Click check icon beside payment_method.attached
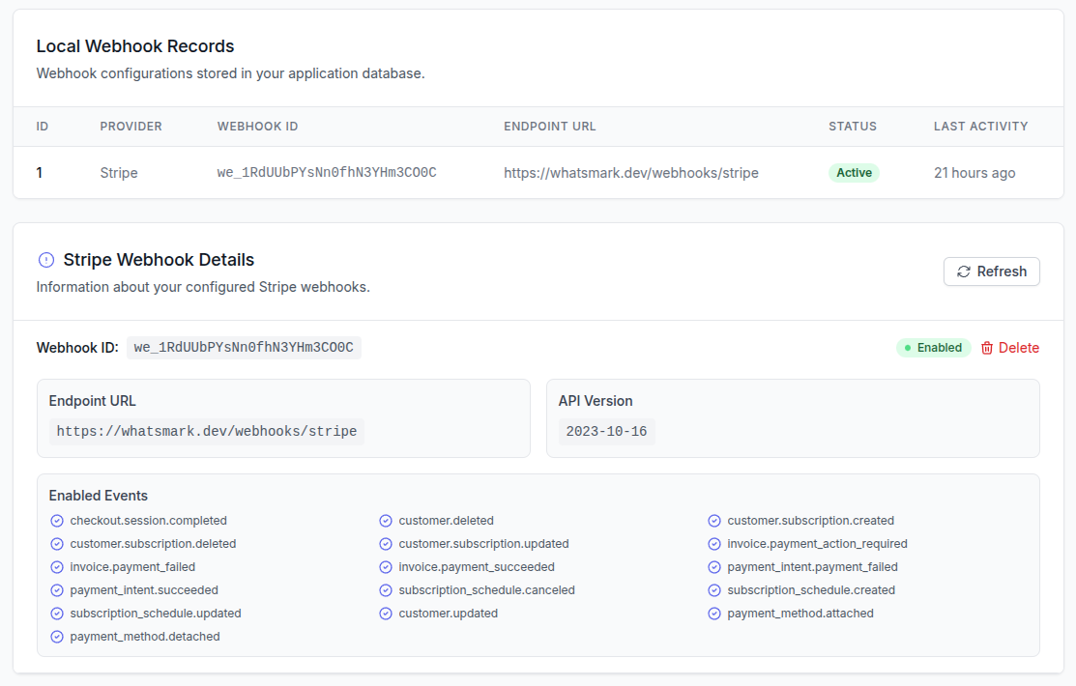 point(714,614)
